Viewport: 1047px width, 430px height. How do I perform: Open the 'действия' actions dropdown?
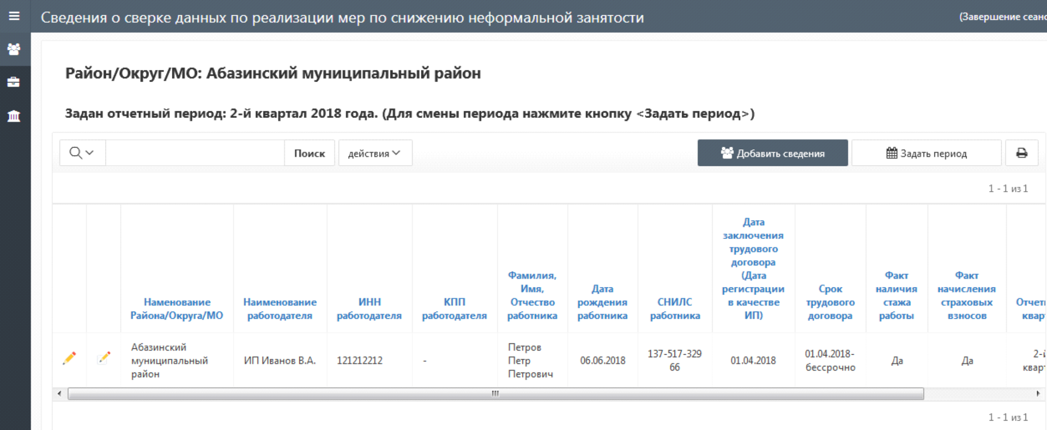(x=375, y=153)
